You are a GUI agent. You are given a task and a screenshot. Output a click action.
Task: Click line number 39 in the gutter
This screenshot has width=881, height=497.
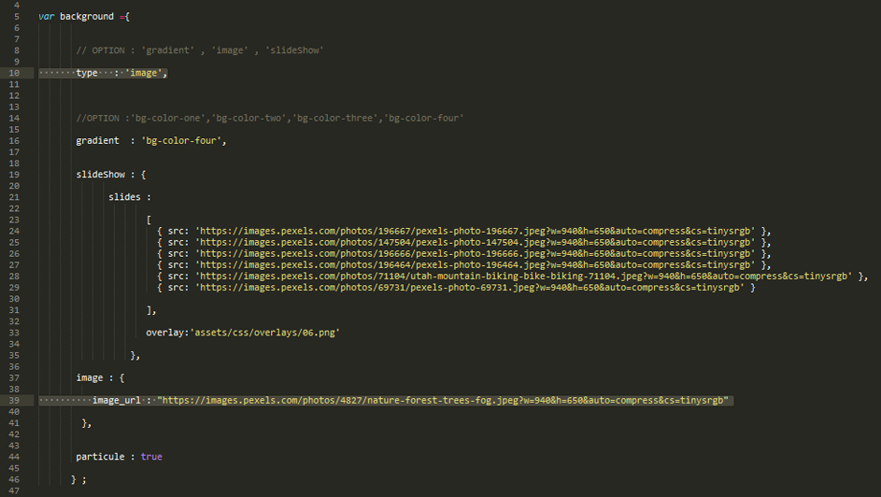coord(15,400)
